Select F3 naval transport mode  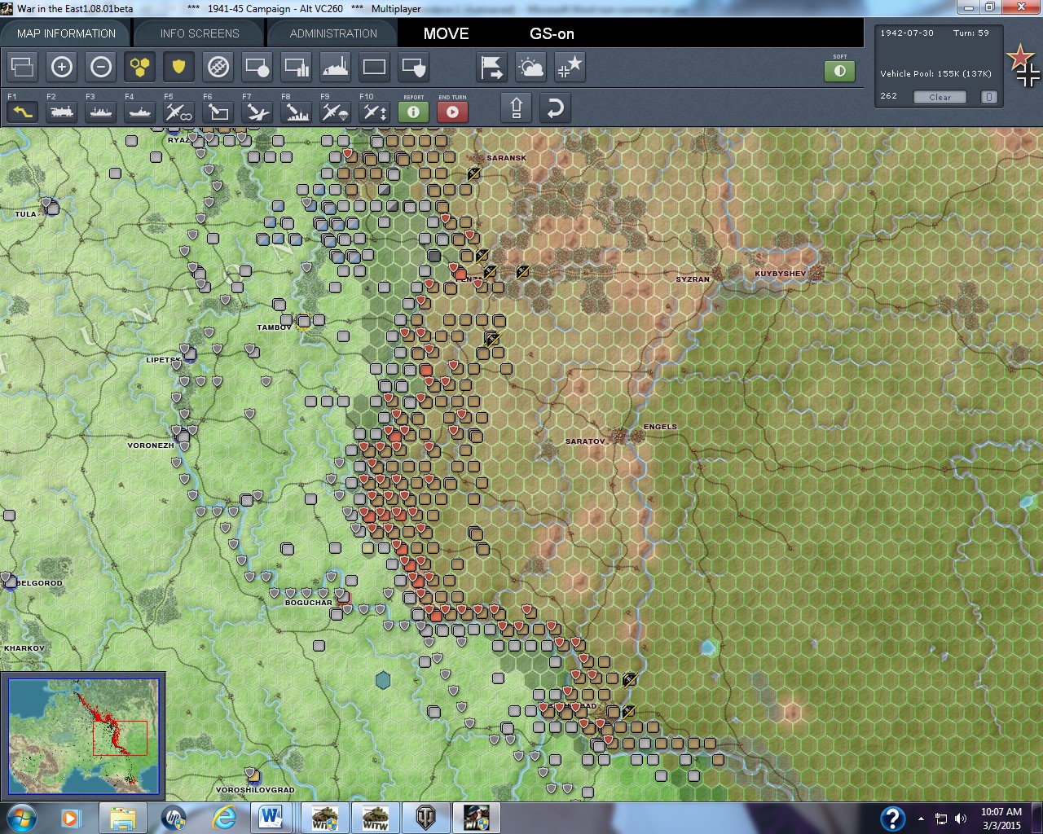coord(101,111)
